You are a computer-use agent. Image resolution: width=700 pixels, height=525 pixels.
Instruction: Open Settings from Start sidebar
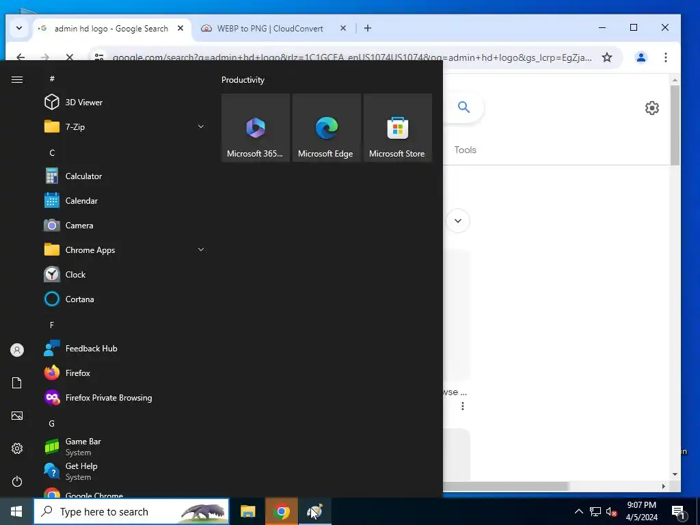coord(17,448)
